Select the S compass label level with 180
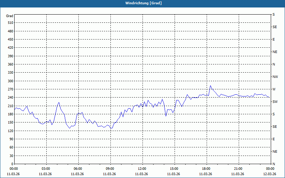The width and height of the screenshot is (285, 178). click(274, 114)
